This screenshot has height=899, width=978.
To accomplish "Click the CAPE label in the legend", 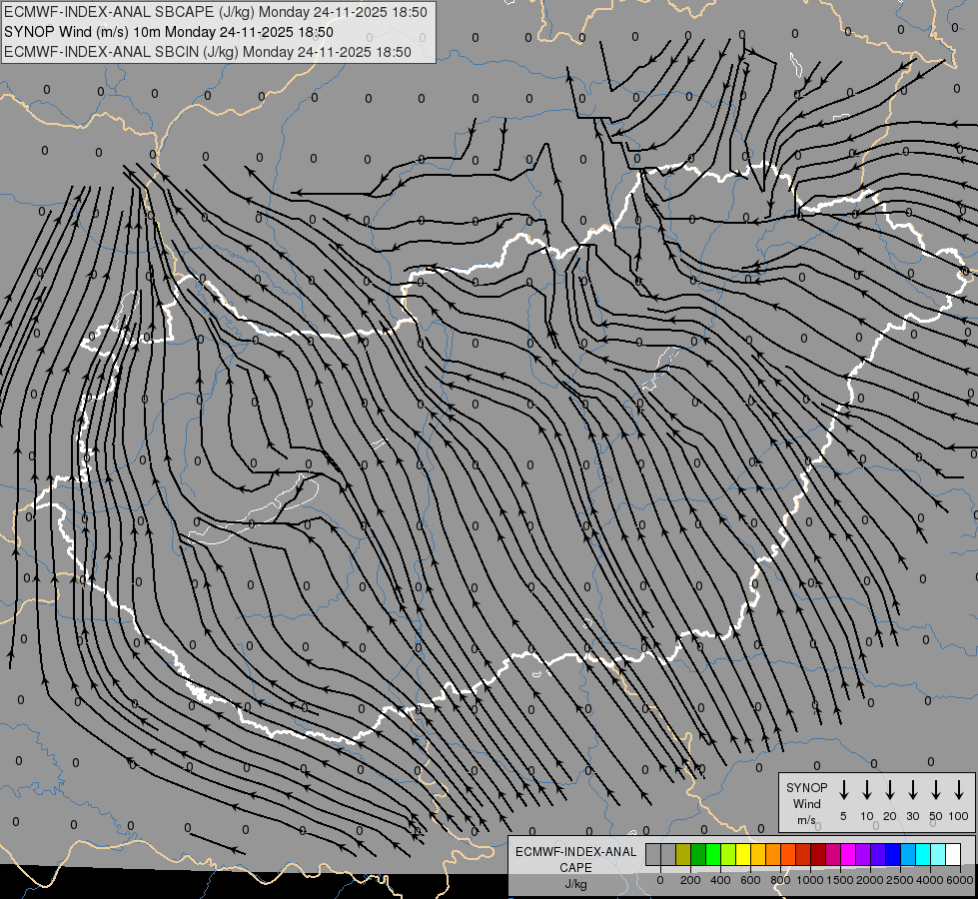I will coord(575,868).
